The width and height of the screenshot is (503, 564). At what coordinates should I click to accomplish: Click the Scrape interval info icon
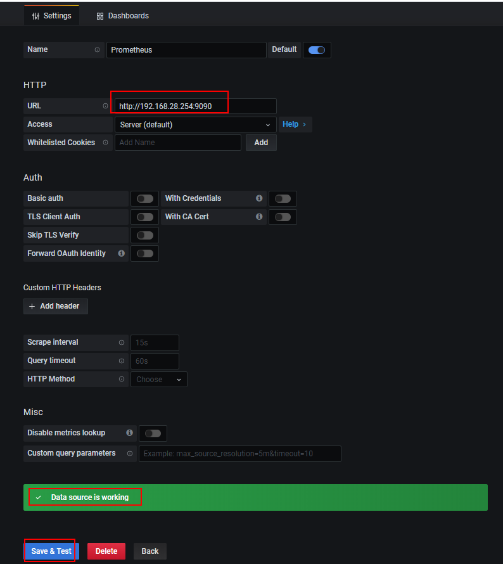click(x=122, y=342)
